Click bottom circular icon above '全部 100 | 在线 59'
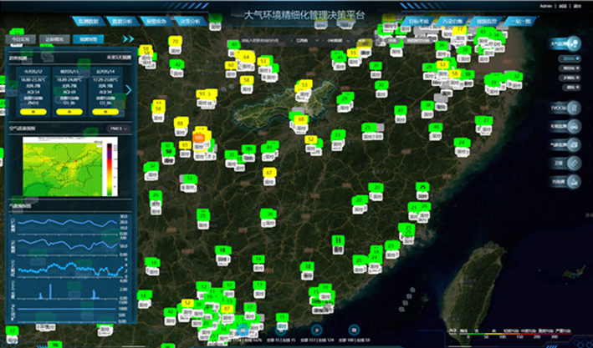The width and height of the screenshot is (593, 348). 354,330
